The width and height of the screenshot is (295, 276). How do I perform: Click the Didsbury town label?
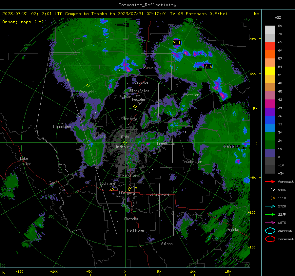point(124,147)
